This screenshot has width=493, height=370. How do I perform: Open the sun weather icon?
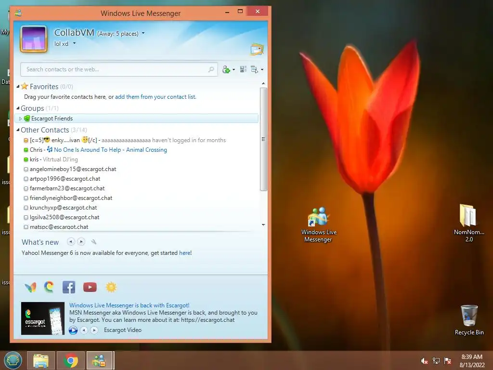click(111, 287)
